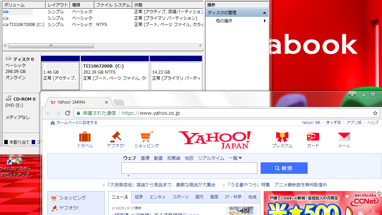382x215 pixels.
Task: Select CD-ROM 0 drive icon
Action: pyautogui.click(x=8, y=98)
